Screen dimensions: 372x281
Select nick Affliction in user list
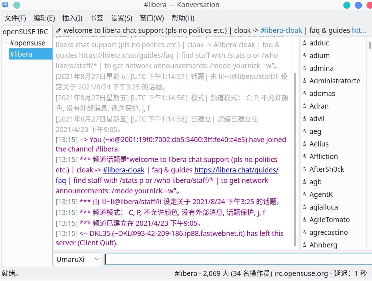pyautogui.click(x=324, y=157)
